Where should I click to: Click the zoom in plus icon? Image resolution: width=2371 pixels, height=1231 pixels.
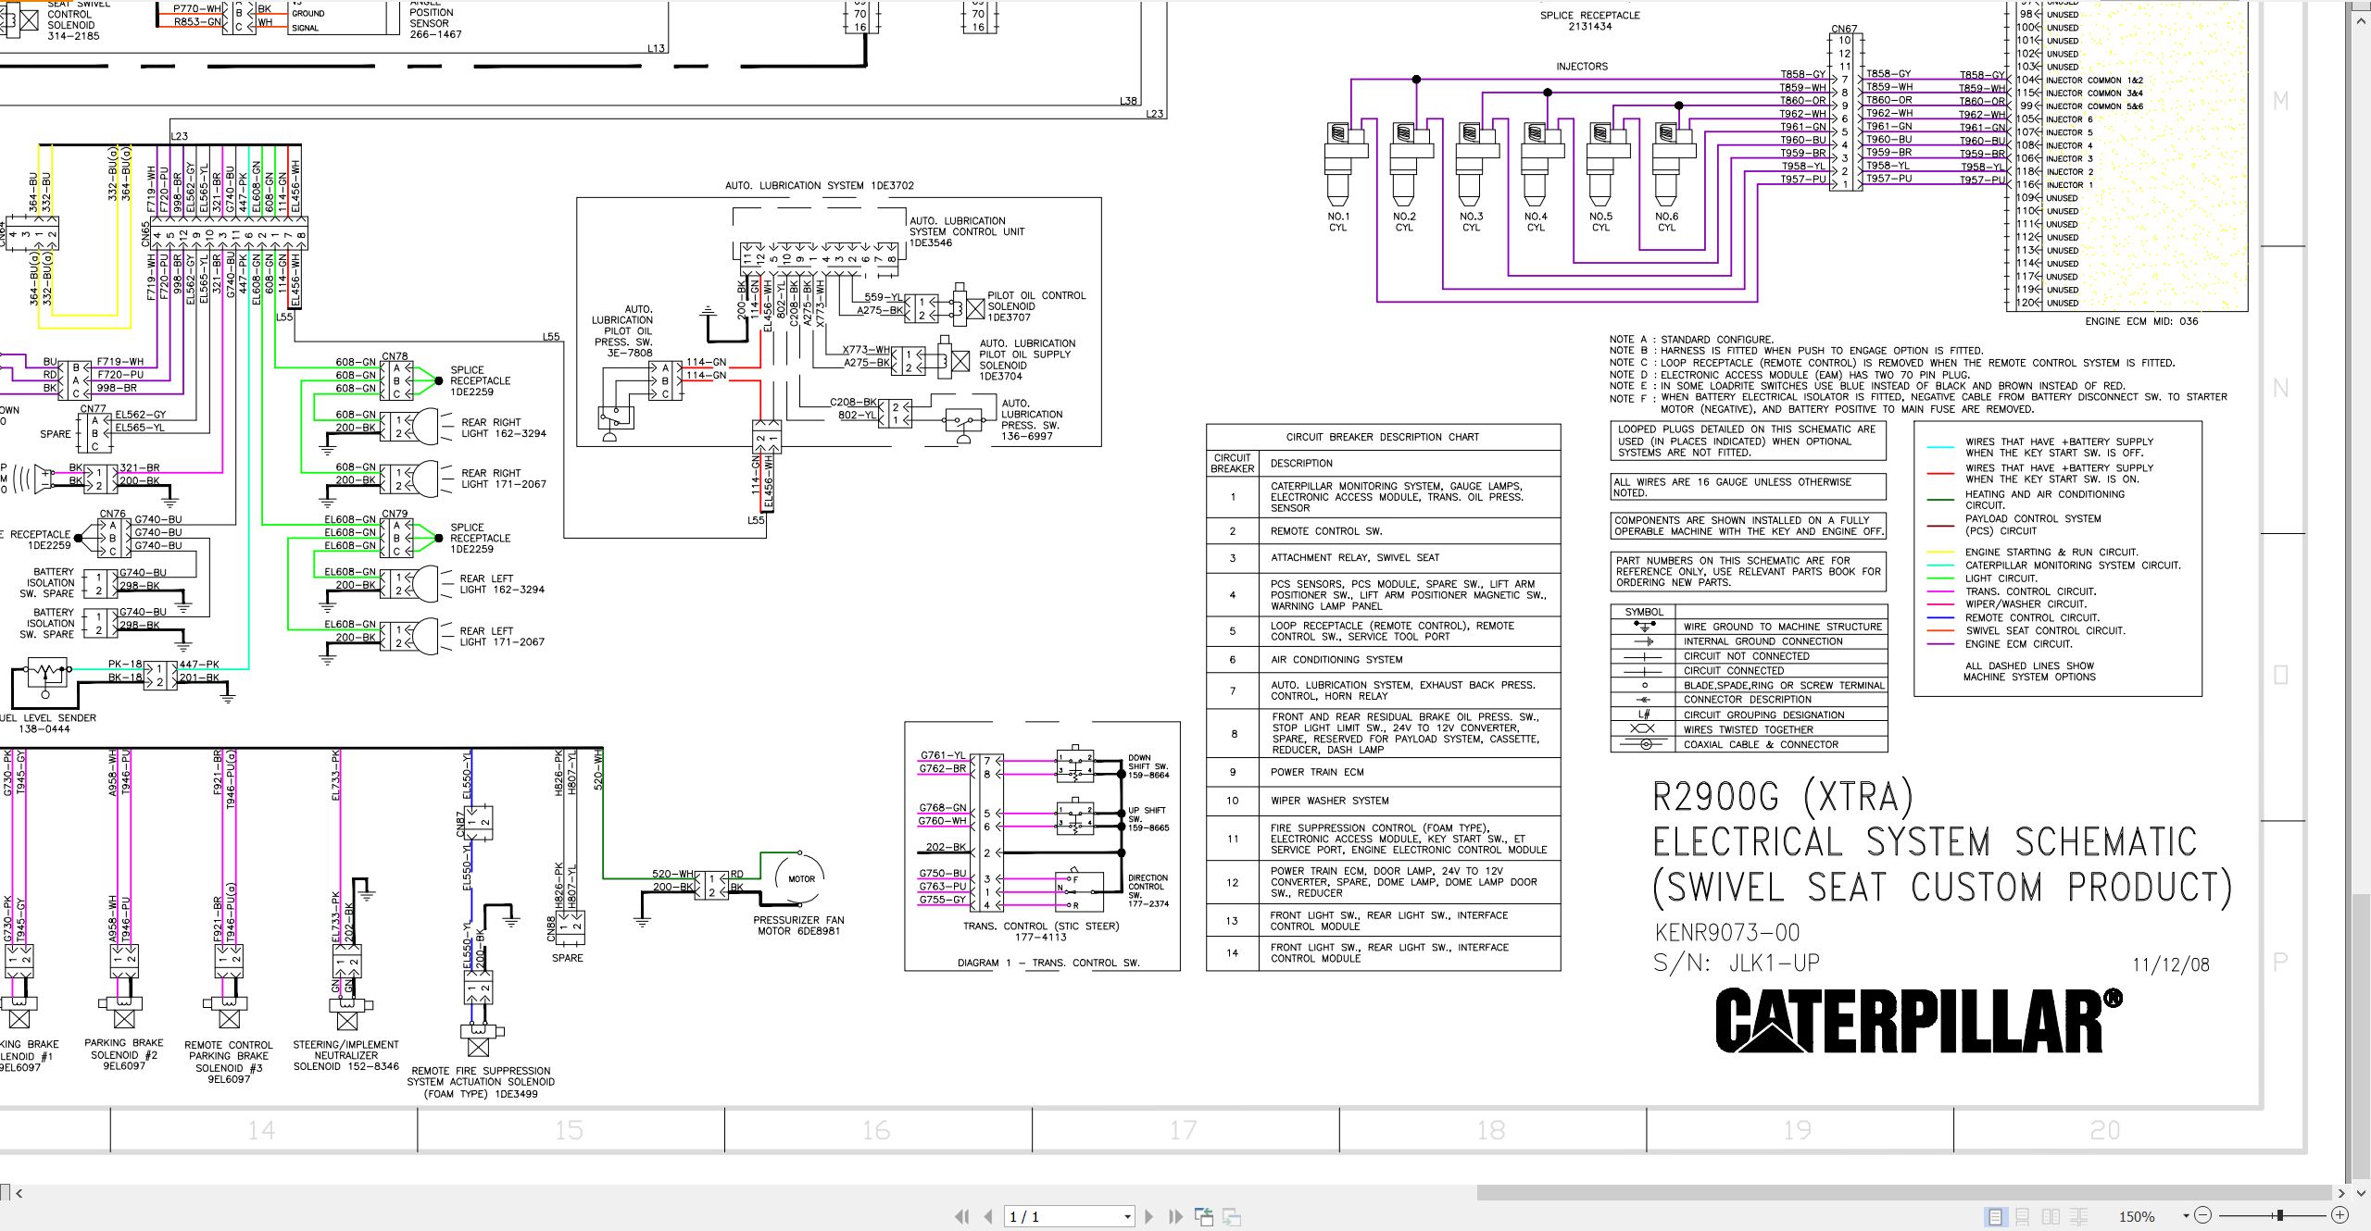(2340, 1215)
